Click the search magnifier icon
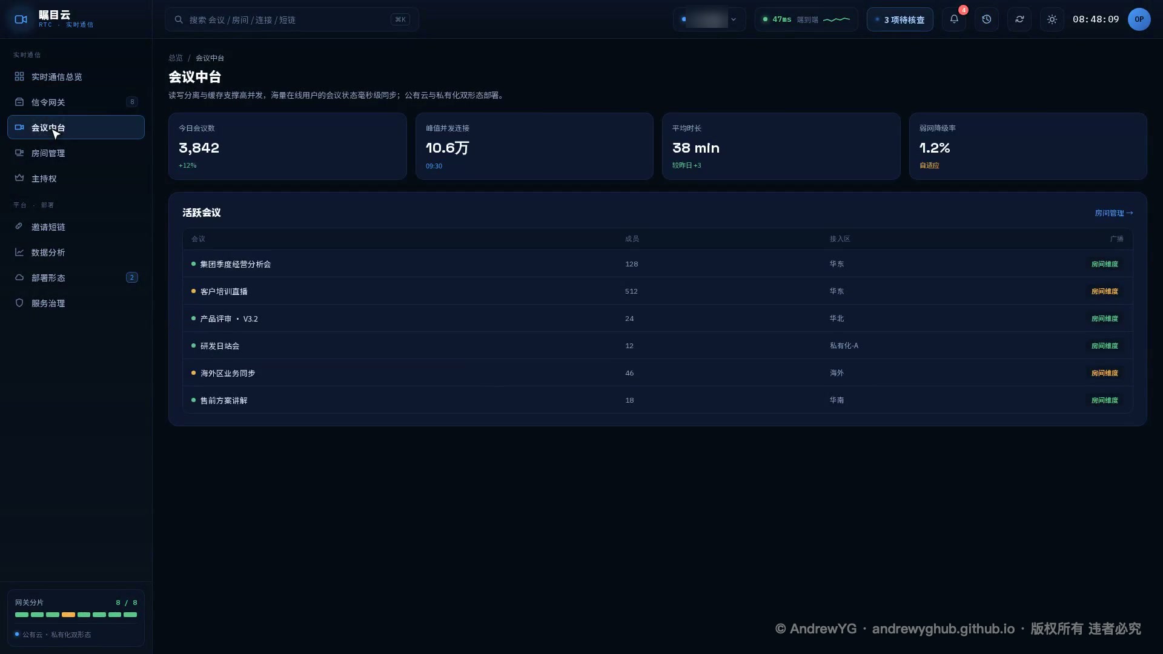Viewport: 1163px width, 654px height. pos(179,19)
